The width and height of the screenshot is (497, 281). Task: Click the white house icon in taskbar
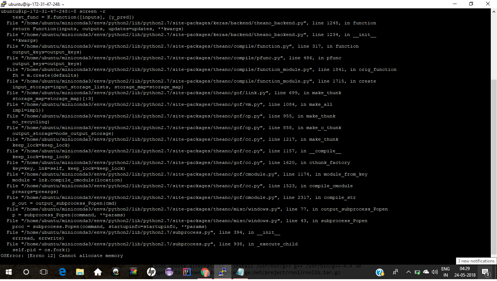coord(98,272)
